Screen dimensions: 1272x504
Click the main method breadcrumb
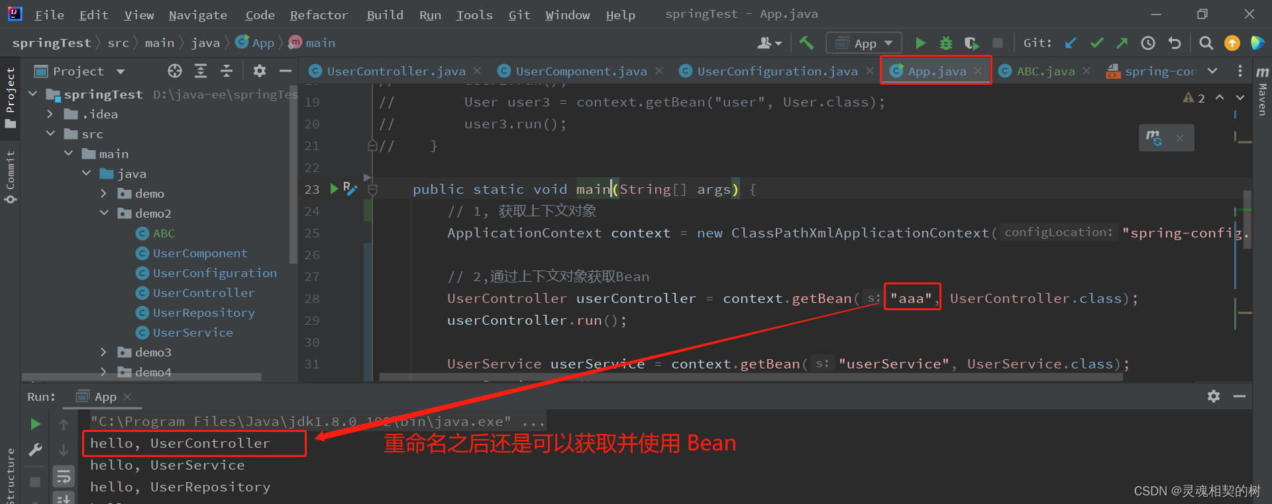click(x=312, y=43)
